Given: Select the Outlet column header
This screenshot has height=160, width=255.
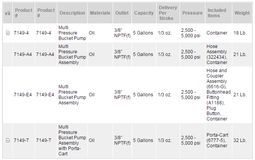Looking at the screenshot, I should click(122, 13).
